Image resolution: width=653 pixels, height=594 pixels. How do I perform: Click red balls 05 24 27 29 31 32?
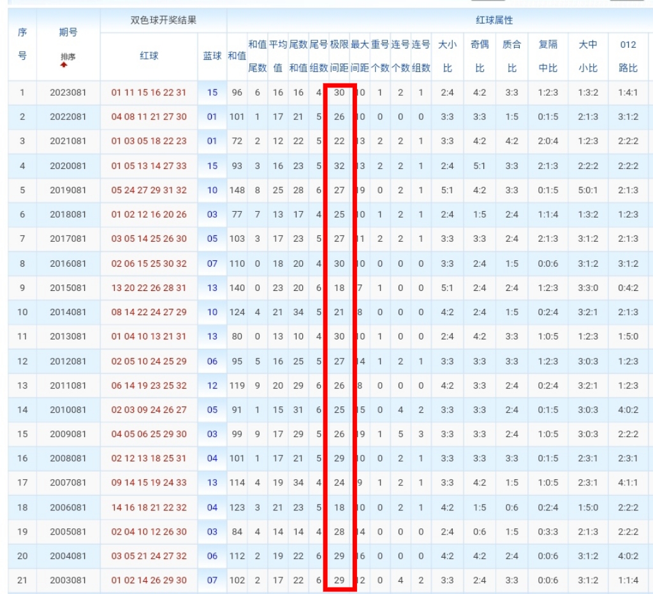(x=149, y=190)
